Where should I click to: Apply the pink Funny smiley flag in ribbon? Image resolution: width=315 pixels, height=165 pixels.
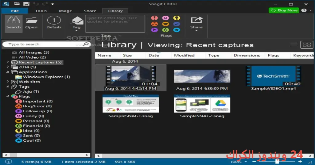(165, 18)
